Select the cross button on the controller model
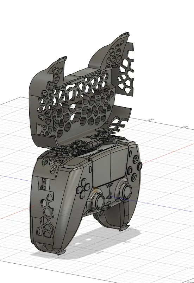194x283 pixels. coord(134,177)
